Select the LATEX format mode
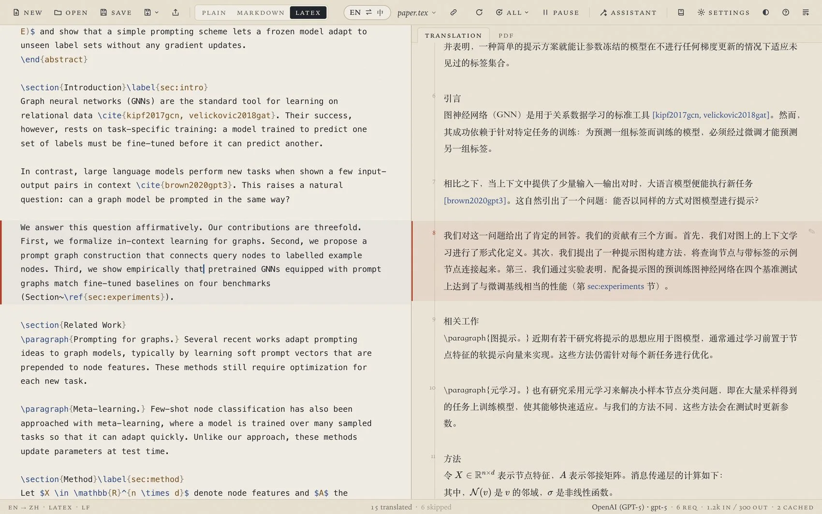The image size is (822, 514). click(x=308, y=13)
